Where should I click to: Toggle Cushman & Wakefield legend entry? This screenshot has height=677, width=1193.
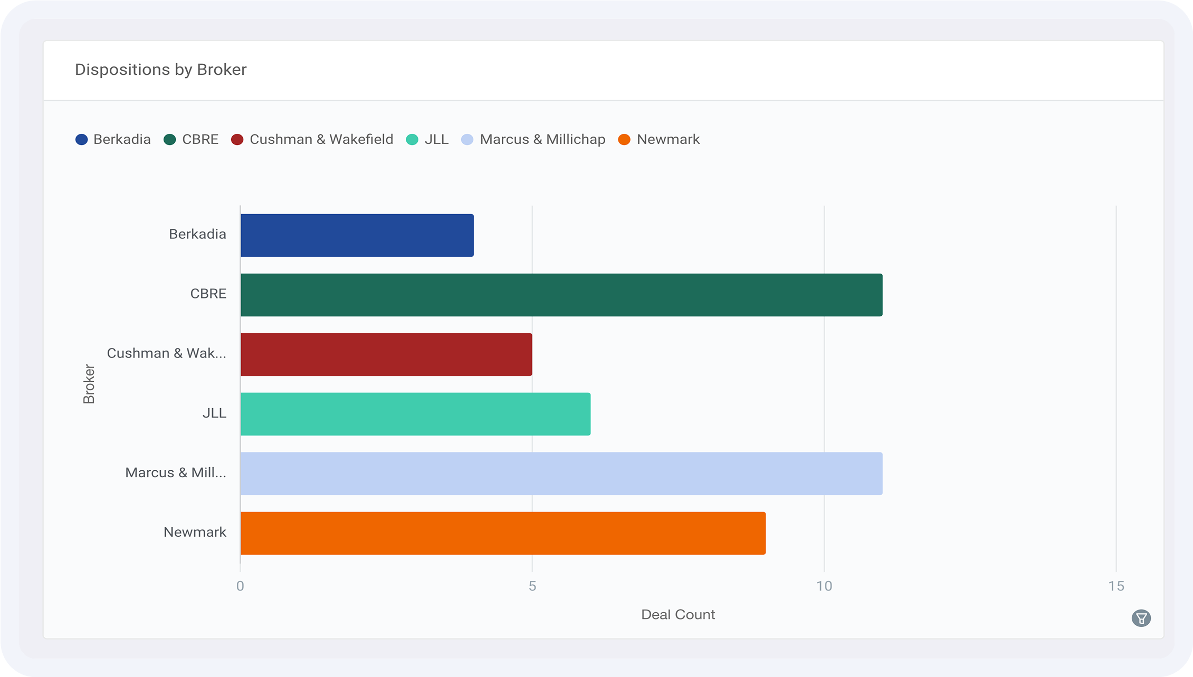tap(312, 139)
